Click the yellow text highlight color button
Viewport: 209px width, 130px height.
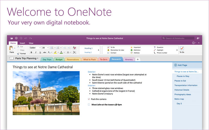coord(55,53)
